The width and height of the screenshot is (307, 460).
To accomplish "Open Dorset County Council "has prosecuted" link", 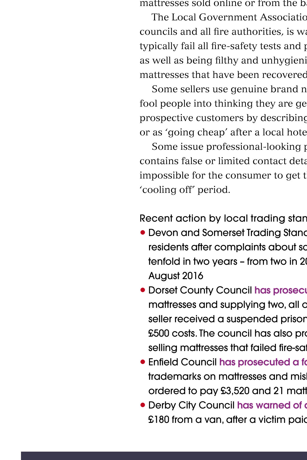I will point(280,290).
